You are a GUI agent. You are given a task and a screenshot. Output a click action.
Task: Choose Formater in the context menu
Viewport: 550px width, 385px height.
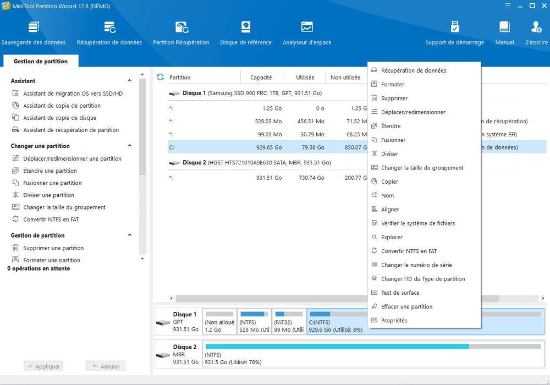tap(393, 85)
